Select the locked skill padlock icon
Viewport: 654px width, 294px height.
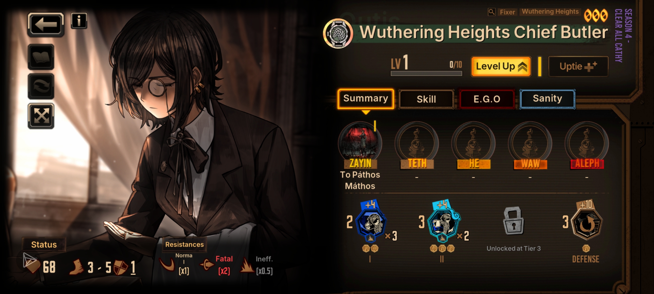[x=513, y=220]
